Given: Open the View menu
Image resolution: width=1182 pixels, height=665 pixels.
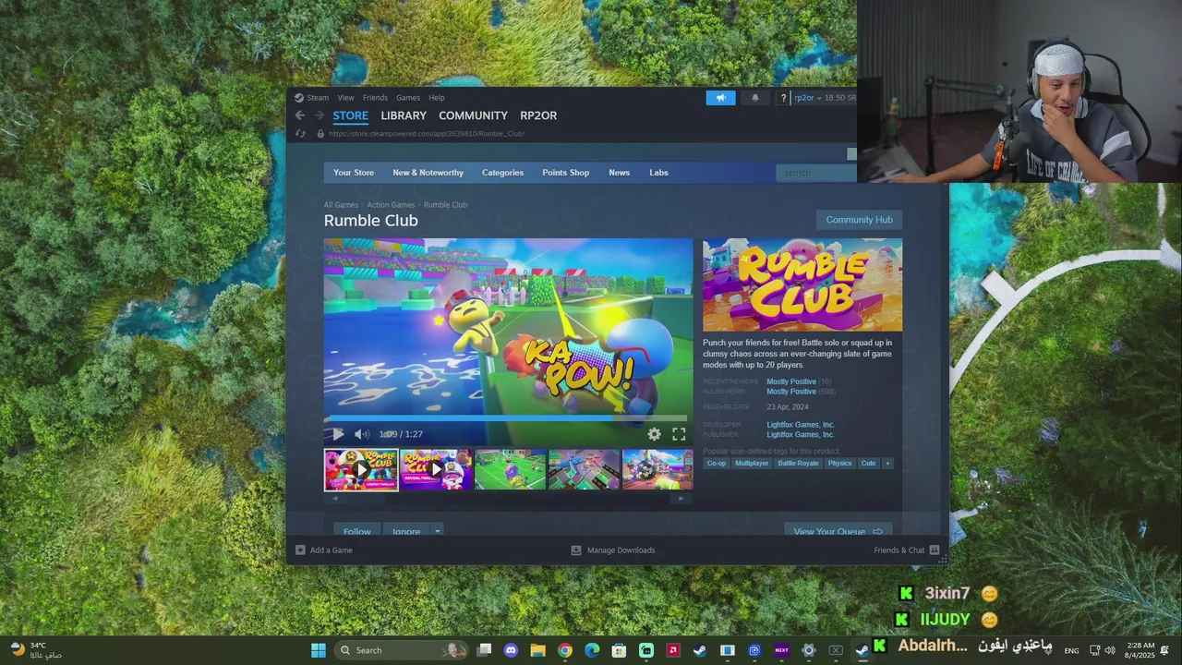Looking at the screenshot, I should 345,98.
